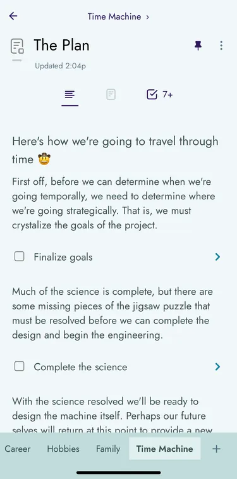The image size is (237, 479).
Task: Select the Time Machine bottom tab
Action: (x=165, y=449)
